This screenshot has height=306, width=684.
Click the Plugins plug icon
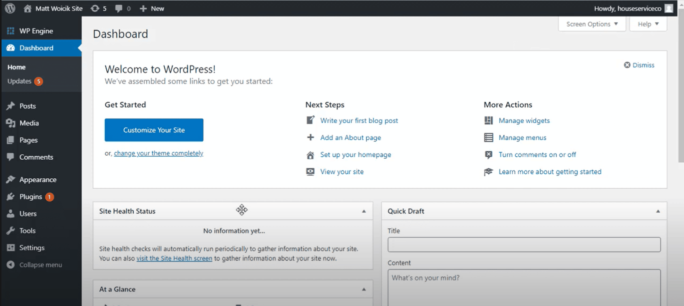click(10, 196)
